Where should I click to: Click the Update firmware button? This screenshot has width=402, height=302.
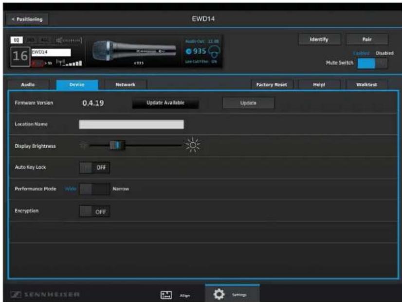(248, 103)
